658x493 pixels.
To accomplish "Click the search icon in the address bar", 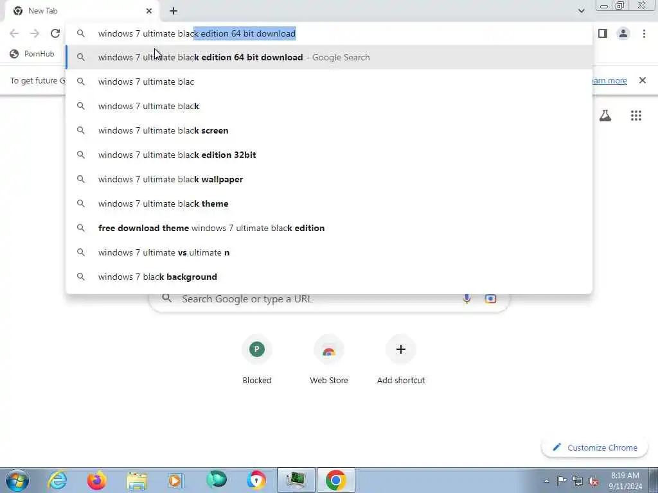I will [x=81, y=33].
